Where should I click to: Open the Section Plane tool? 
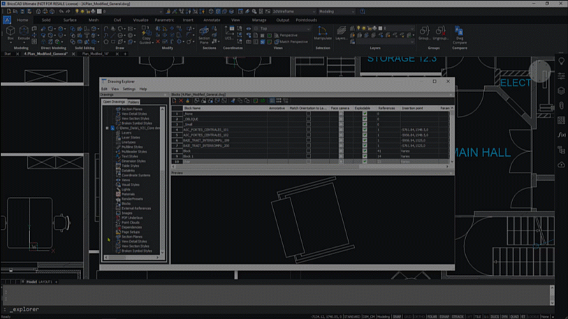[x=204, y=35]
